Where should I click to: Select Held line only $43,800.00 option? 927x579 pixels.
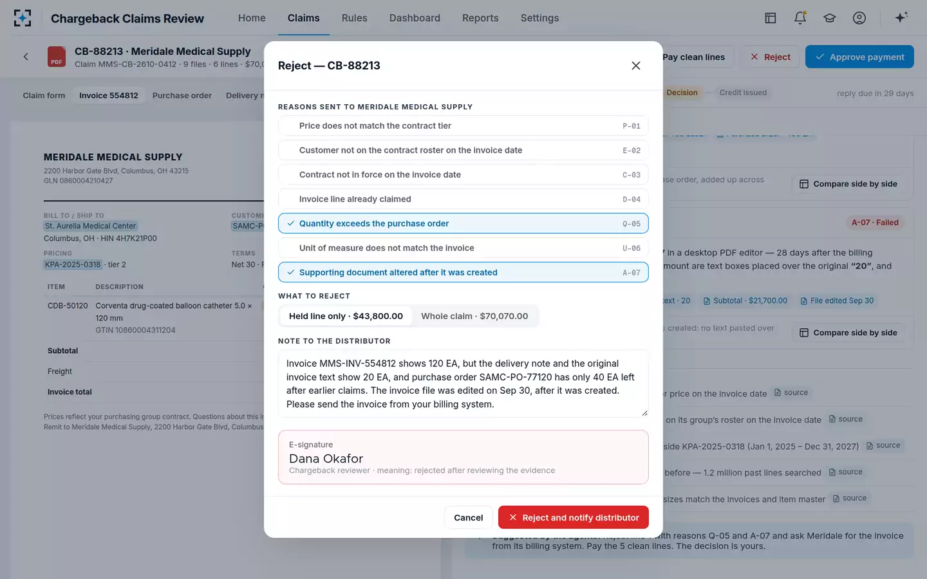[x=346, y=316]
